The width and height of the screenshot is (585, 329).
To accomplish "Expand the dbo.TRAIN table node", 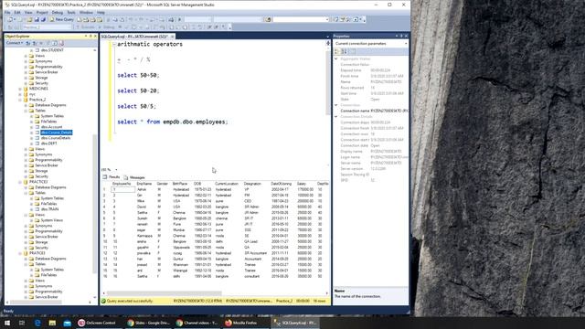I will [x=31, y=209].
